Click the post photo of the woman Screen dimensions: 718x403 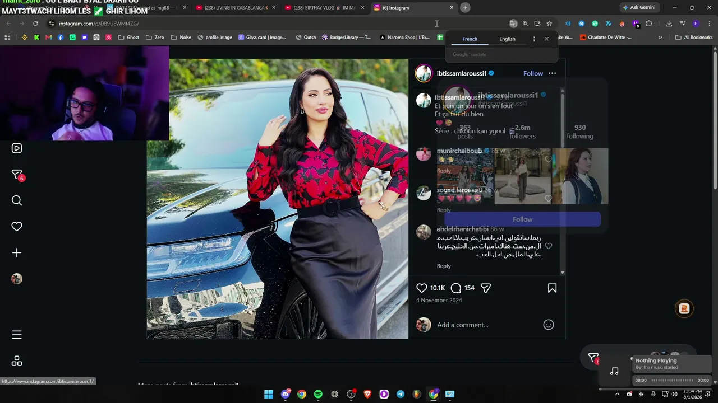pyautogui.click(x=278, y=199)
